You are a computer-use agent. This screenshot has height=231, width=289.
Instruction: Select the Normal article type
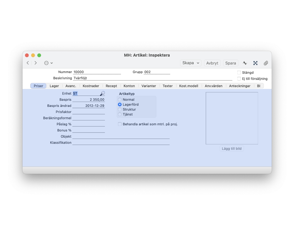click(120, 99)
